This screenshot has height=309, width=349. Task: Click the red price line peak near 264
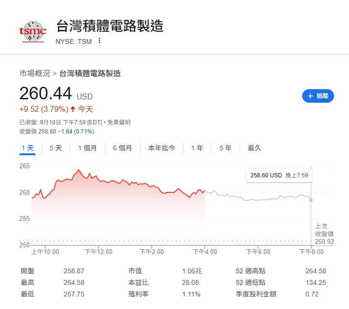point(79,170)
